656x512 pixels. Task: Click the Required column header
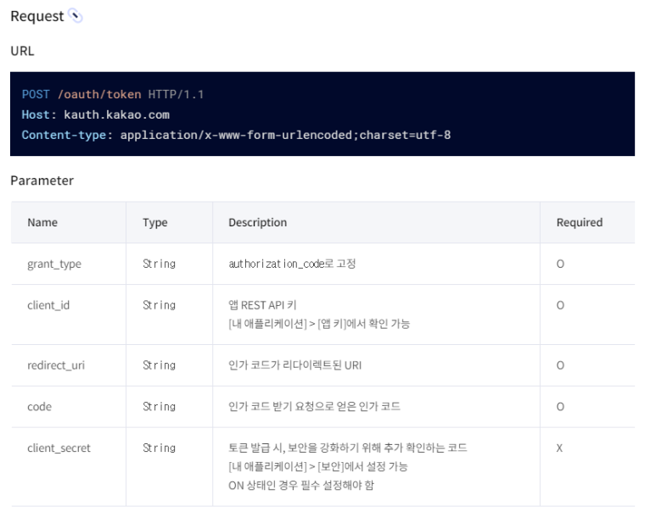pyautogui.click(x=580, y=222)
